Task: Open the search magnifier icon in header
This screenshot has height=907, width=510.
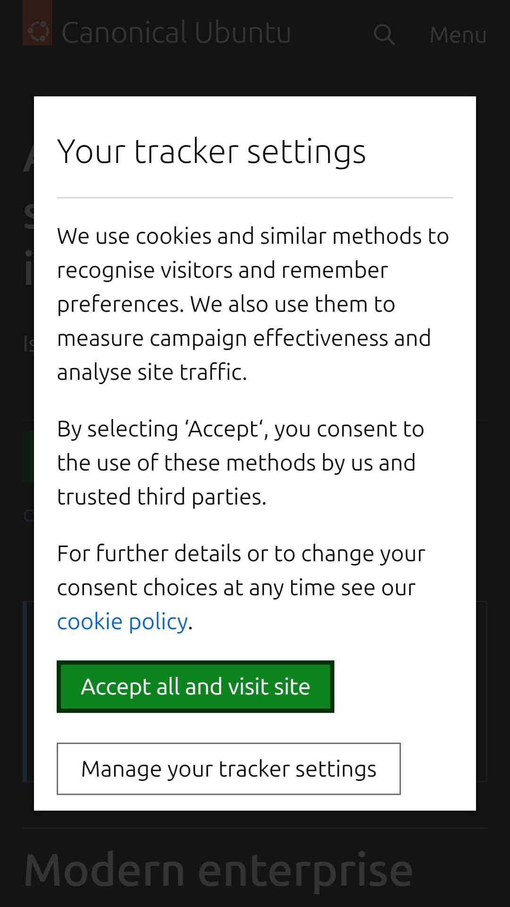Action: pos(384,34)
